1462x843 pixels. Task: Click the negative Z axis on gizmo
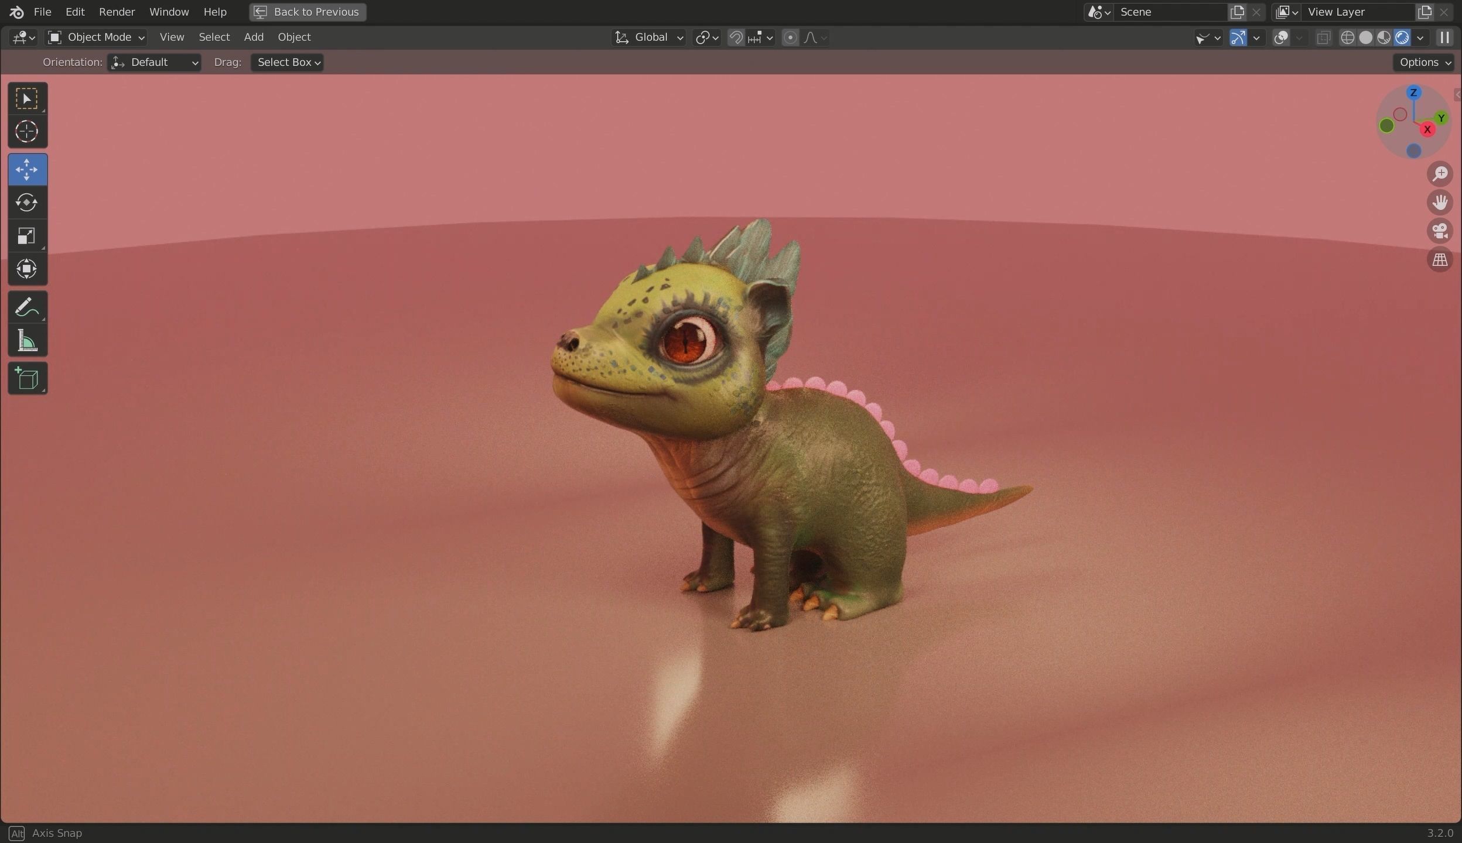point(1413,151)
